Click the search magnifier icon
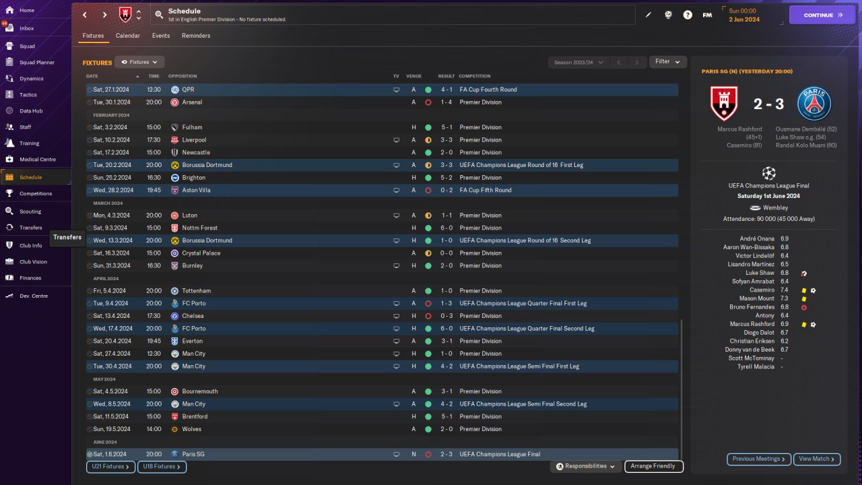862x485 pixels. (x=158, y=15)
